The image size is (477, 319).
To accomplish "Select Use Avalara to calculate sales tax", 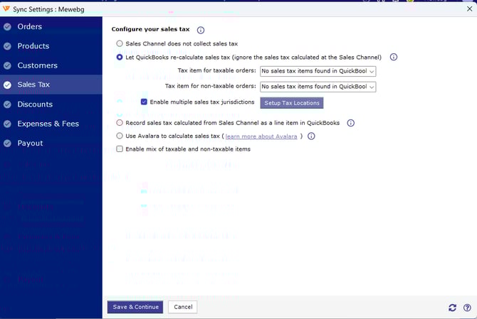I will pyautogui.click(x=120, y=136).
